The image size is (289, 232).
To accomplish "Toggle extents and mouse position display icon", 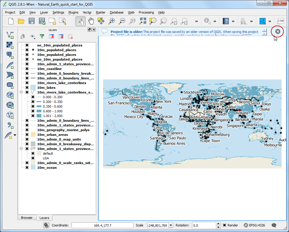I will pyautogui.click(x=46, y=225).
